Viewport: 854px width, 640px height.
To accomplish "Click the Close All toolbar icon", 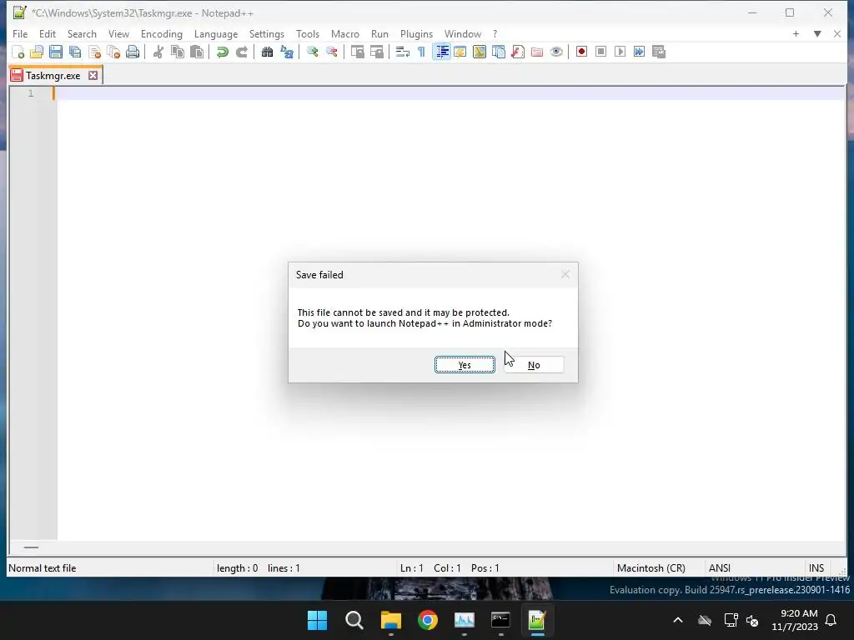I will click(x=113, y=52).
